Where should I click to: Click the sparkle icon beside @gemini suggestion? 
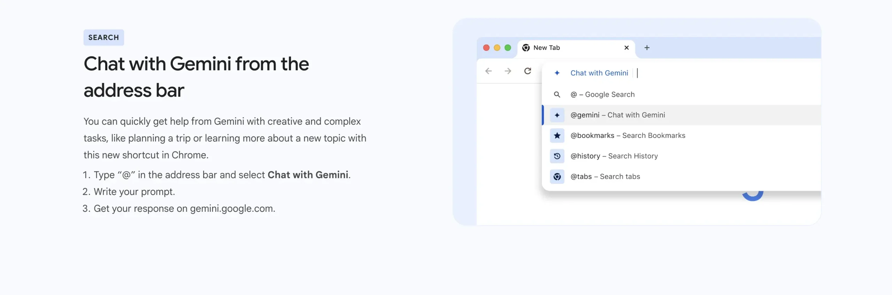[x=557, y=115]
